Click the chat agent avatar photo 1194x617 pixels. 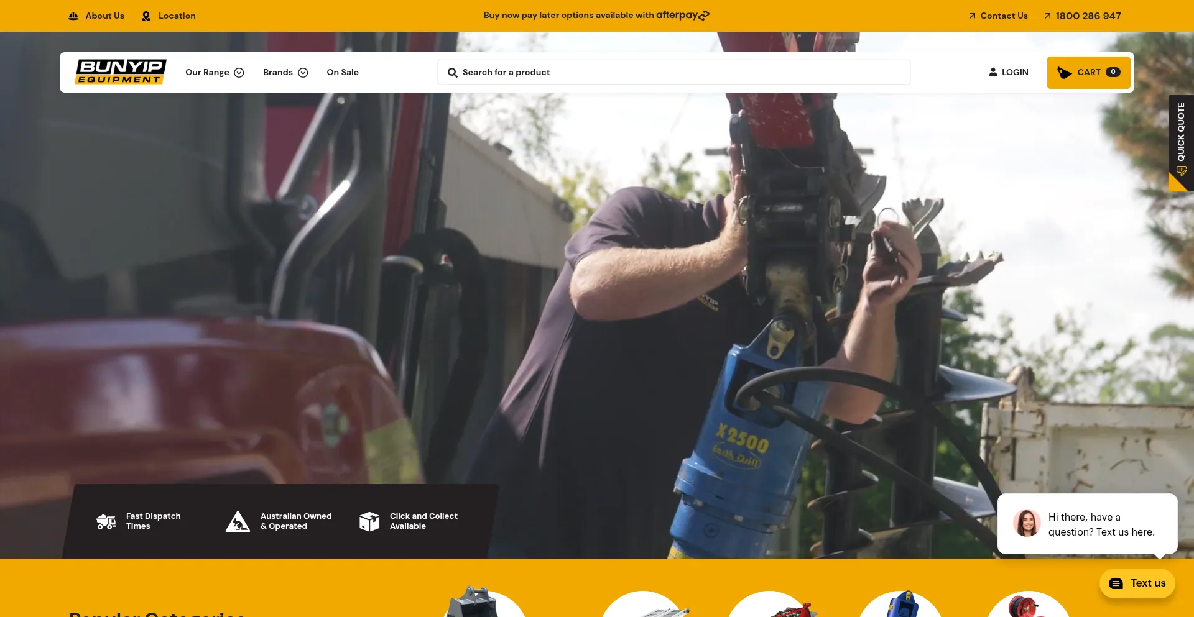[1027, 523]
